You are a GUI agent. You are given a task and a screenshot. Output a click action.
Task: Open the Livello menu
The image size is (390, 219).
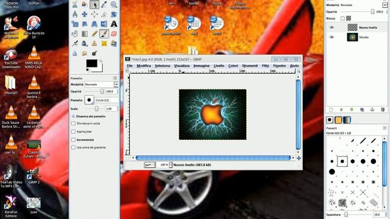point(219,66)
